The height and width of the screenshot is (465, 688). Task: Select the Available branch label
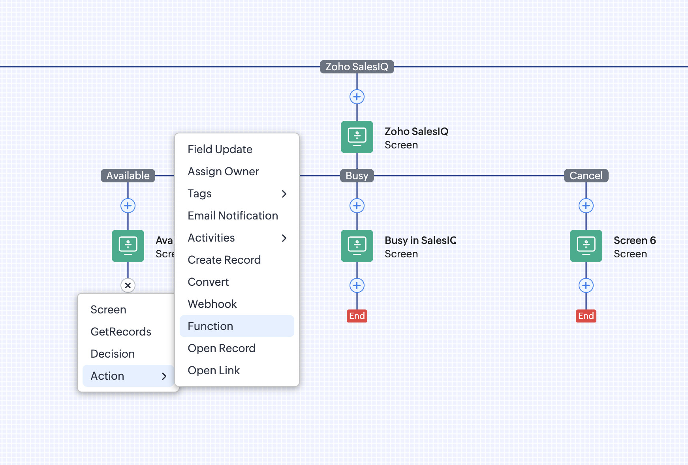(x=128, y=176)
